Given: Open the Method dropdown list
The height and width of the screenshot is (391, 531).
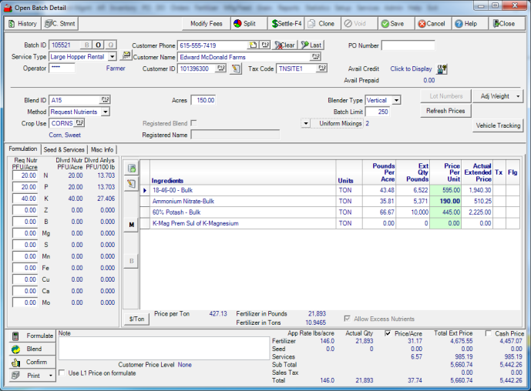Looking at the screenshot, I should [105, 112].
